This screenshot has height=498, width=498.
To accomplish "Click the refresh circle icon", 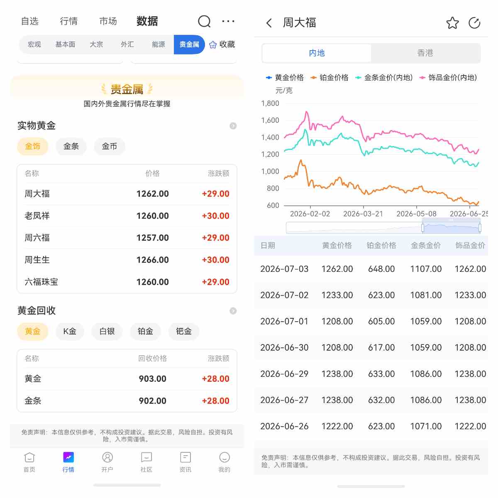I will 474,23.
